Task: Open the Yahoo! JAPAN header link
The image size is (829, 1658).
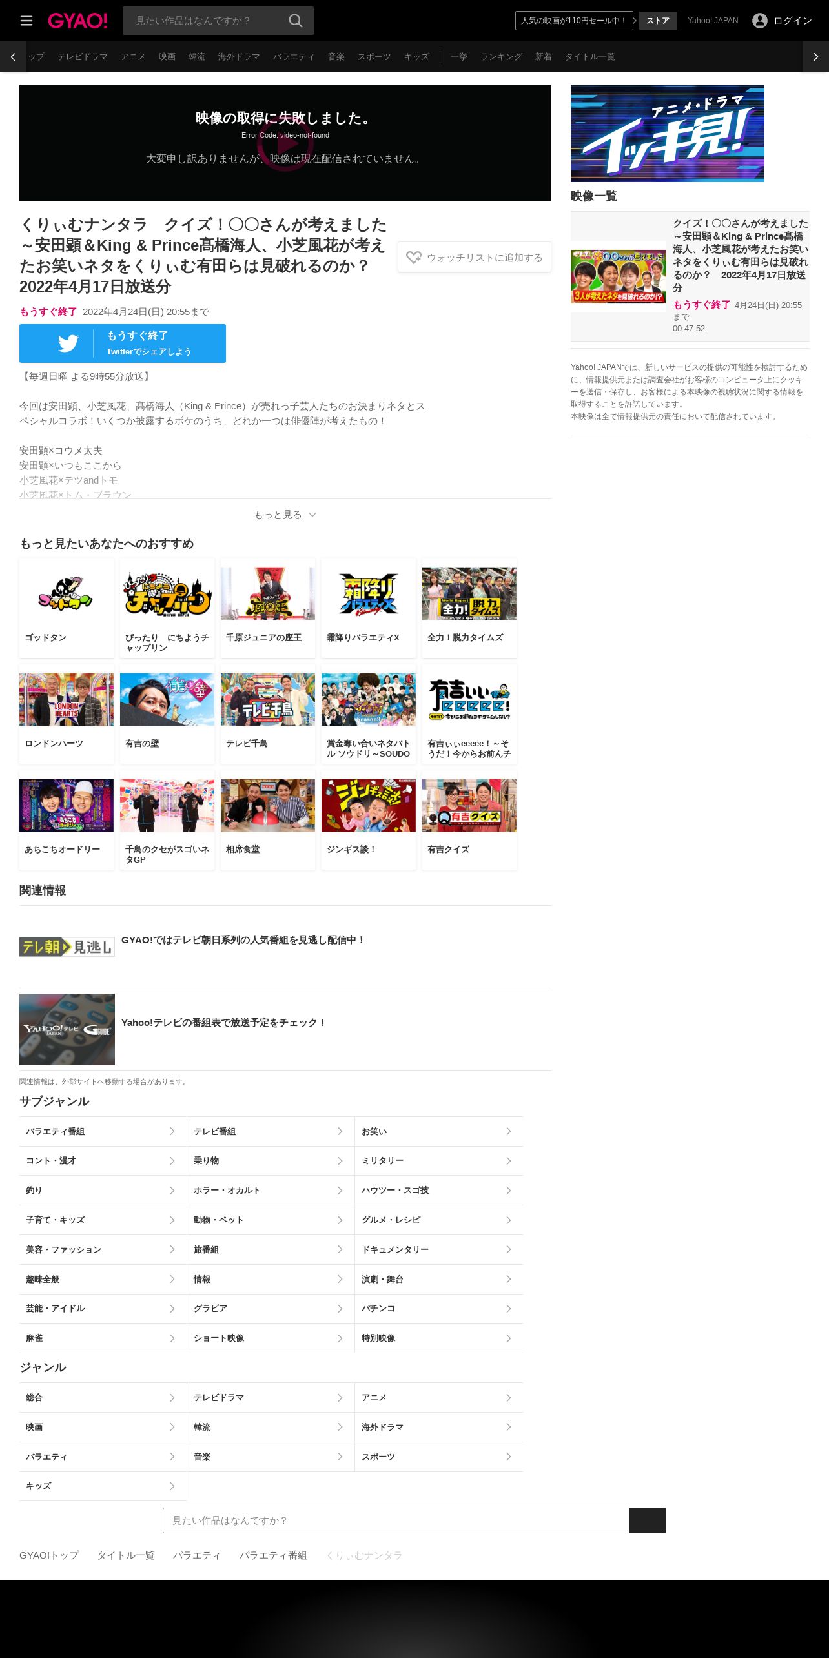Action: [713, 21]
